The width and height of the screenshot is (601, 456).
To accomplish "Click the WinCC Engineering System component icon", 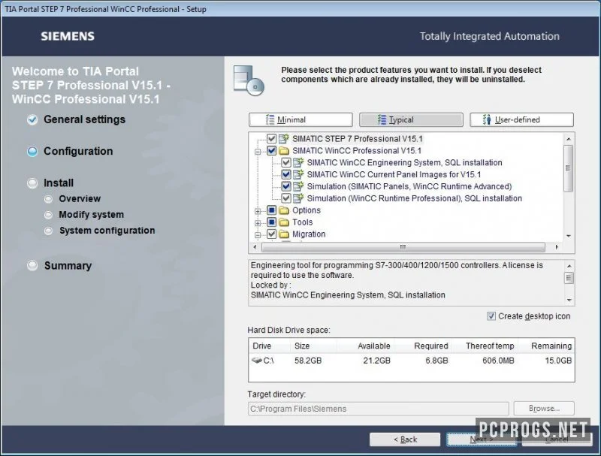I will [x=298, y=162].
